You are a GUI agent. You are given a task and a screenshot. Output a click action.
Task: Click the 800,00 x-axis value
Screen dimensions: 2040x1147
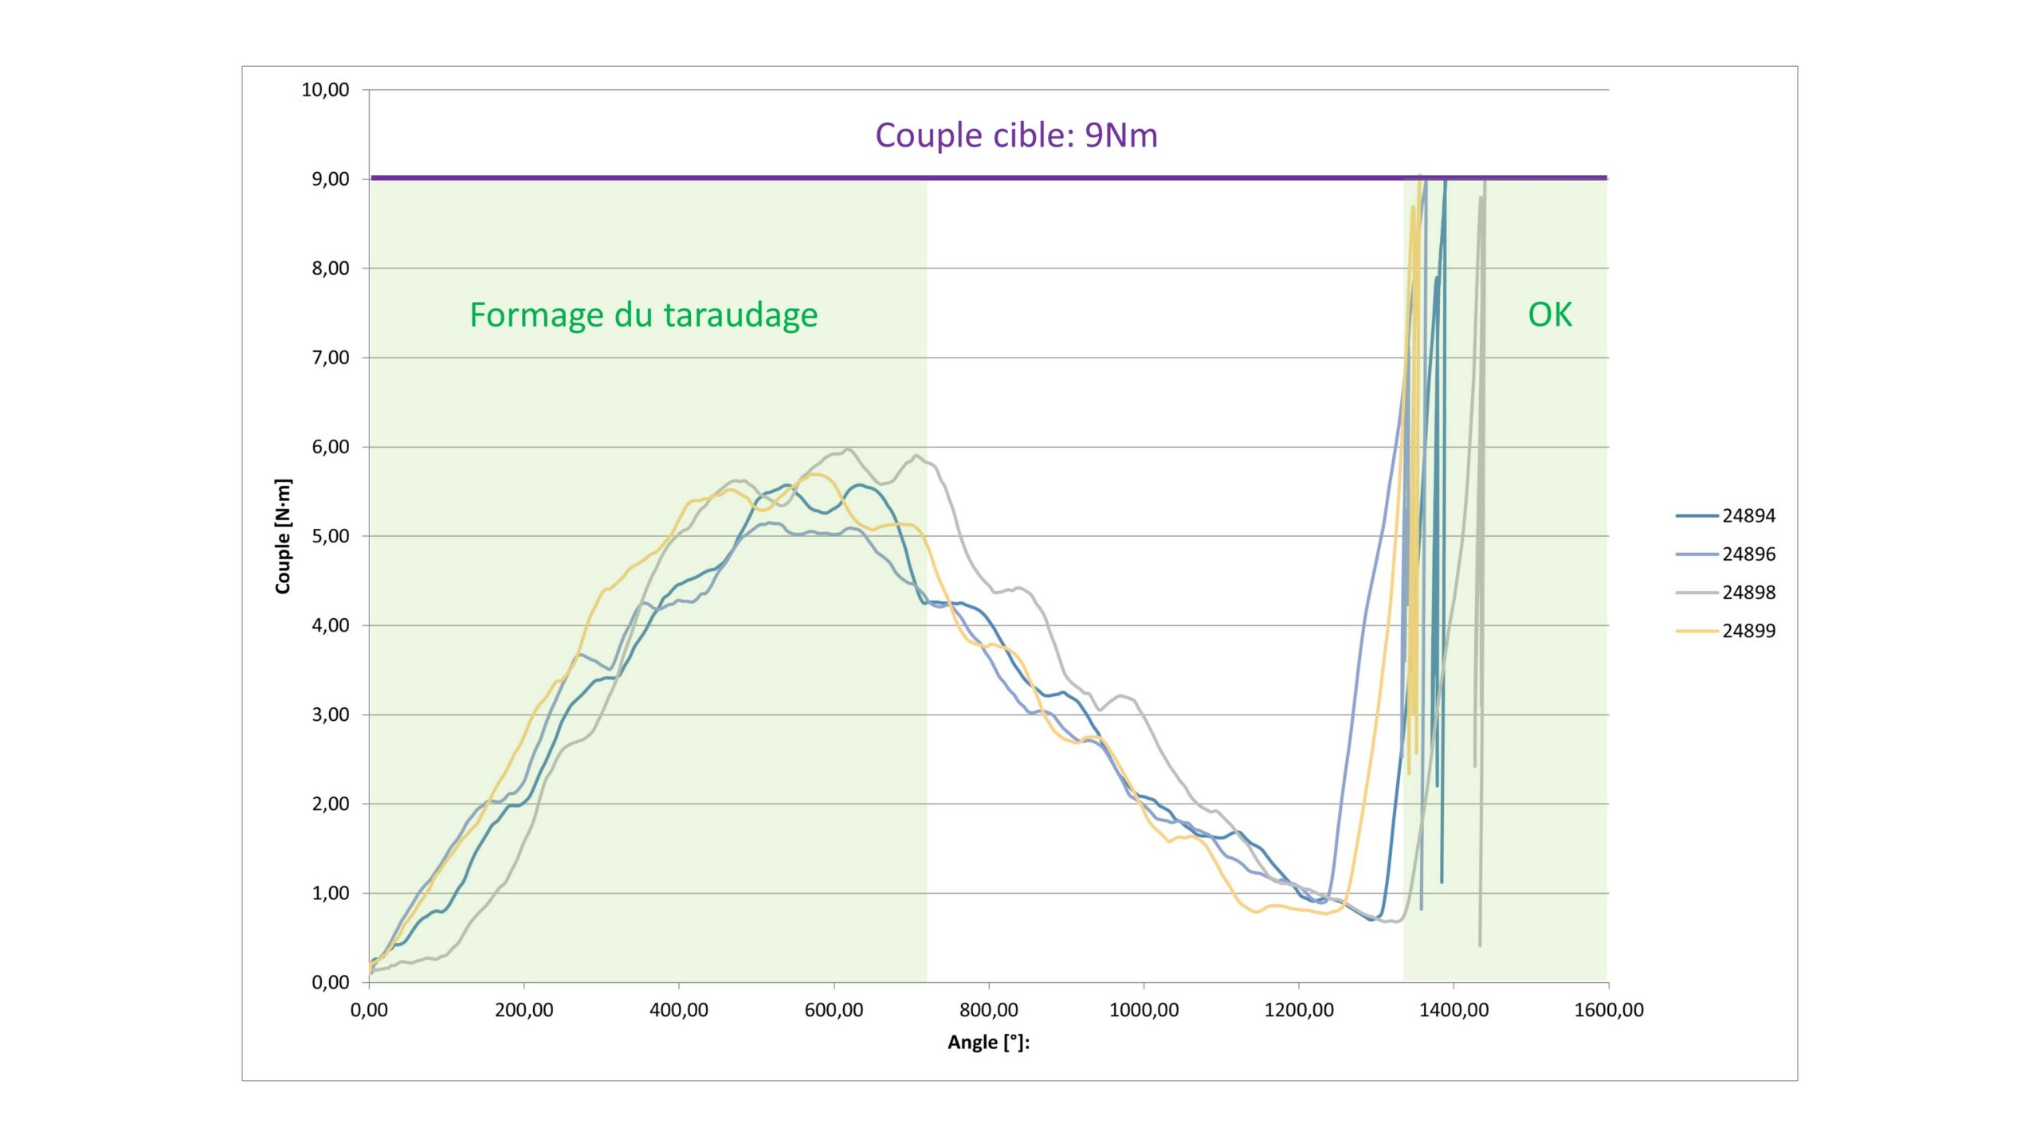pos(989,1010)
